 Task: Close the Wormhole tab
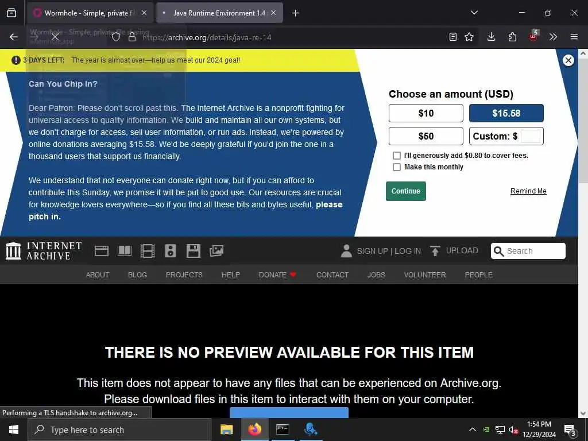(144, 13)
